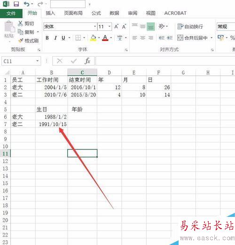Expand the 复制 dropdown arrow
The height and width of the screenshot is (245, 235).
coord(38,32)
